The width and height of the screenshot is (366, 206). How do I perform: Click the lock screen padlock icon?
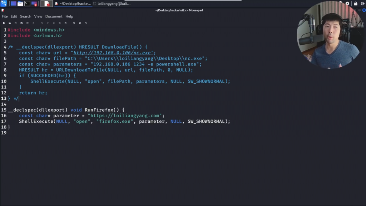click(x=356, y=4)
